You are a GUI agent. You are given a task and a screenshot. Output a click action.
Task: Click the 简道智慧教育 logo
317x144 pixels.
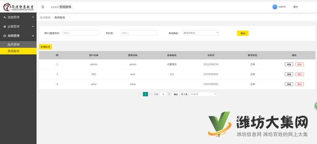(x=18, y=7)
